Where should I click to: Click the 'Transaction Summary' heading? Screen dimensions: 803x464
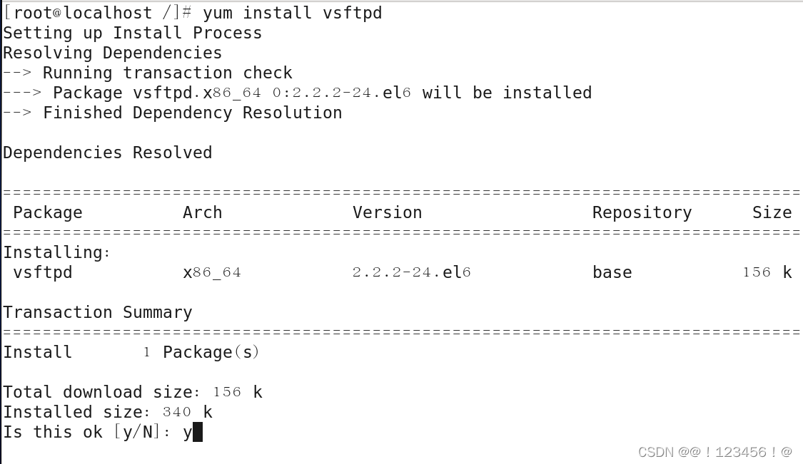tap(98, 312)
